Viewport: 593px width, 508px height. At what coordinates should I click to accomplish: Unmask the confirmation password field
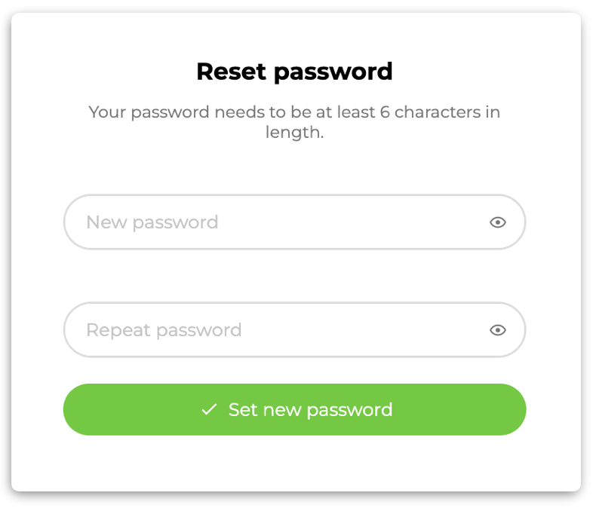[498, 330]
